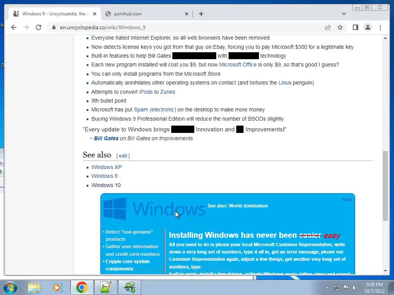Click the vertical scrollbar thumb

(x=385, y=186)
